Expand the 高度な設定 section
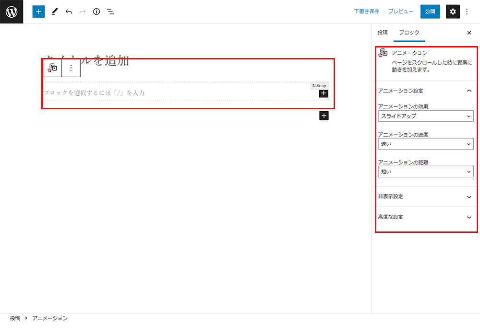Image resolution: width=480 pixels, height=335 pixels. (x=425, y=217)
